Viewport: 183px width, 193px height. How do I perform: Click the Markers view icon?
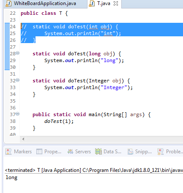pos(8,152)
